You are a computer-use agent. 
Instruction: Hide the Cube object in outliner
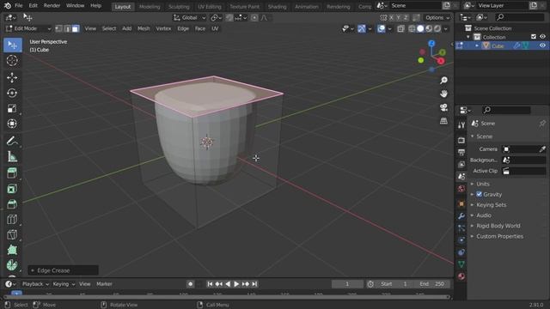coord(542,45)
